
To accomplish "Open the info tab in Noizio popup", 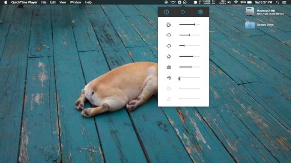I will tap(166, 12).
